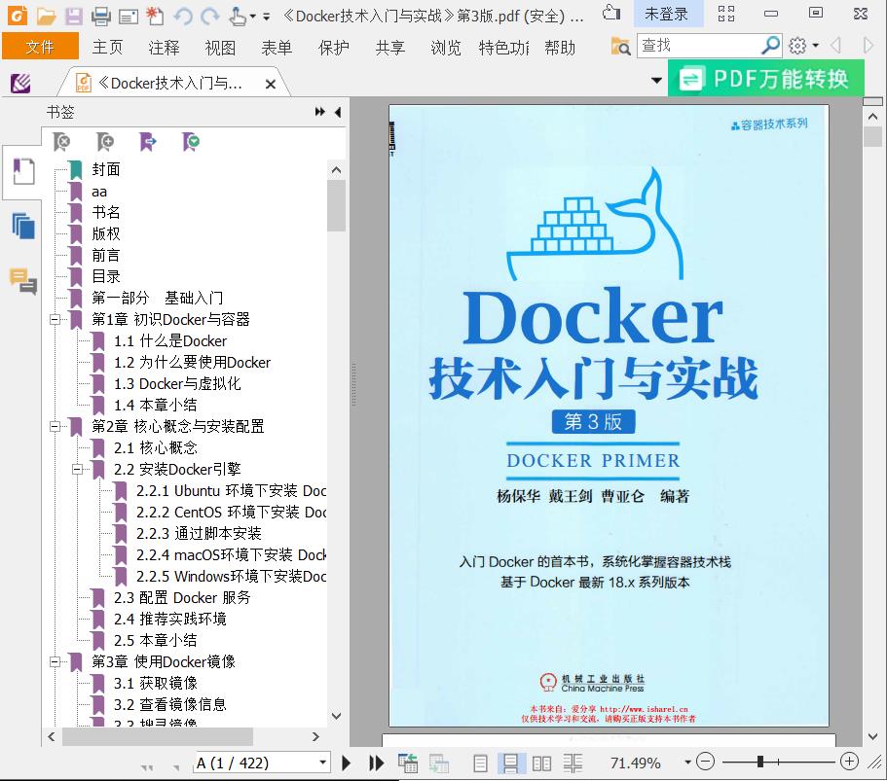Open the 视图 ribbon tab
This screenshot has width=887, height=781.
(x=221, y=47)
